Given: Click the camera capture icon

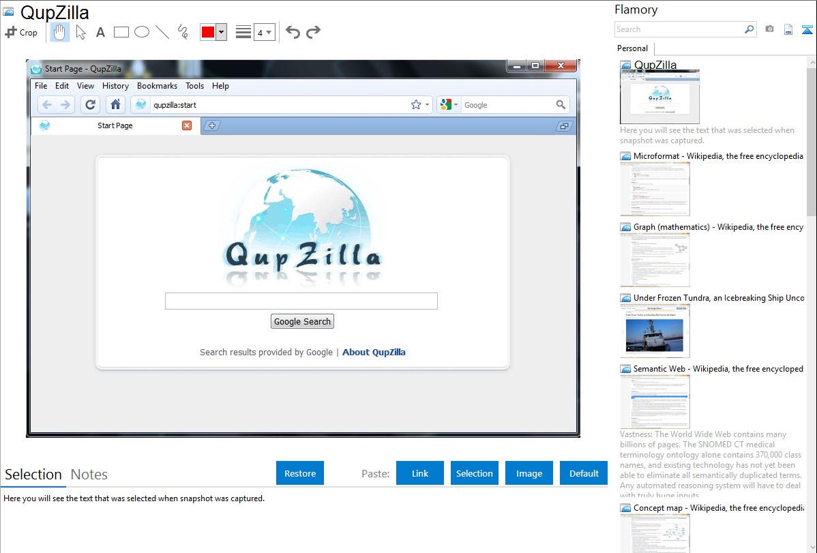Looking at the screenshot, I should point(769,29).
